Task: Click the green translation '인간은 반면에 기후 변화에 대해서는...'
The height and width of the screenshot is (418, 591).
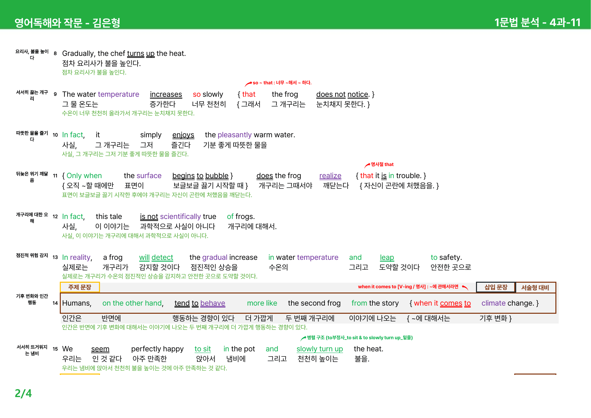Action: coord(185,327)
